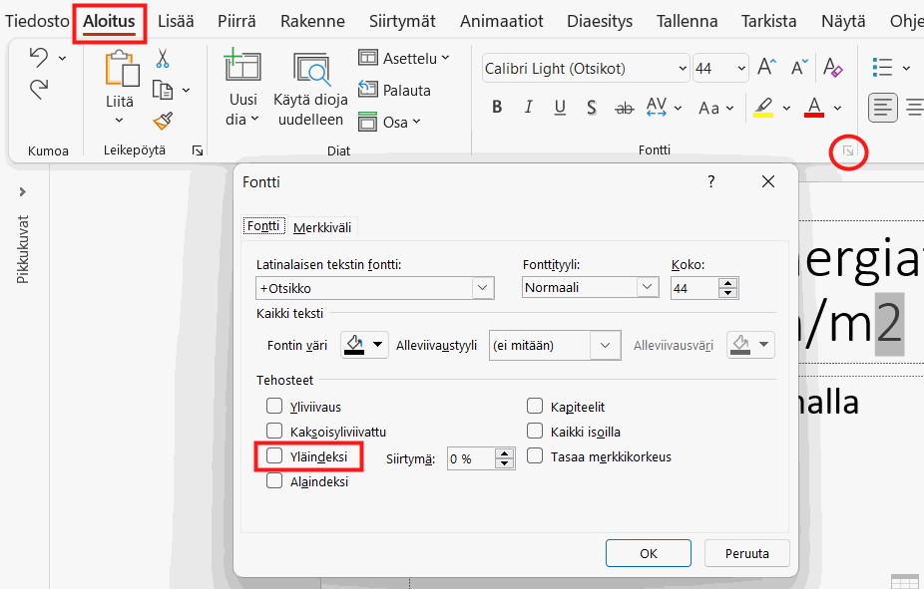Open the Fontti group dialog launcher
The image size is (924, 589).
pyautogui.click(x=848, y=151)
